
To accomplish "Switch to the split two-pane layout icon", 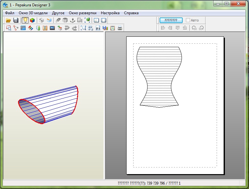I will (96, 20).
